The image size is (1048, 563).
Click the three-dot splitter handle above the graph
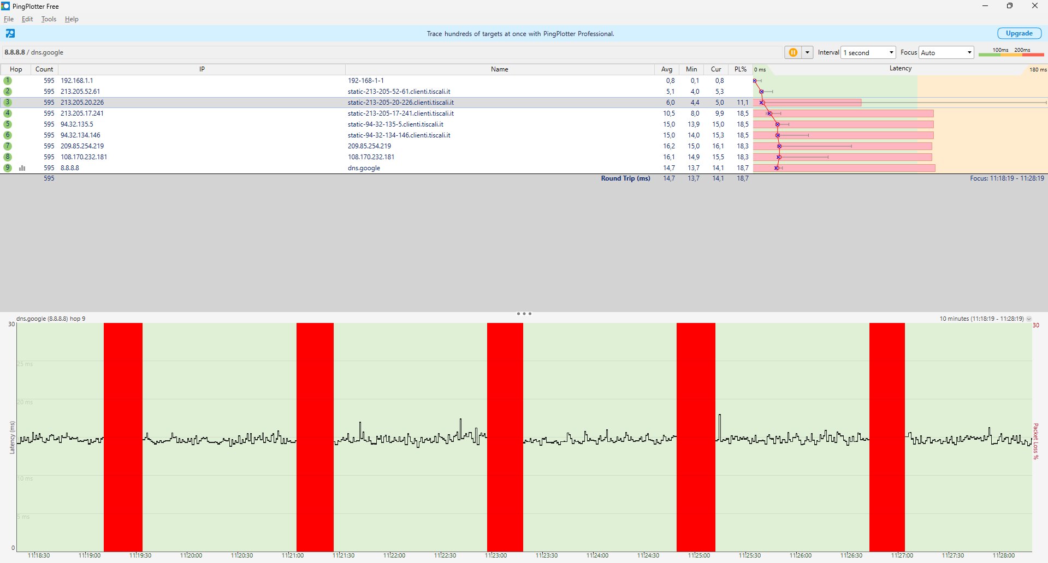coord(524,314)
